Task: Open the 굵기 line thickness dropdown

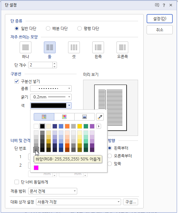Action: pos(51,97)
